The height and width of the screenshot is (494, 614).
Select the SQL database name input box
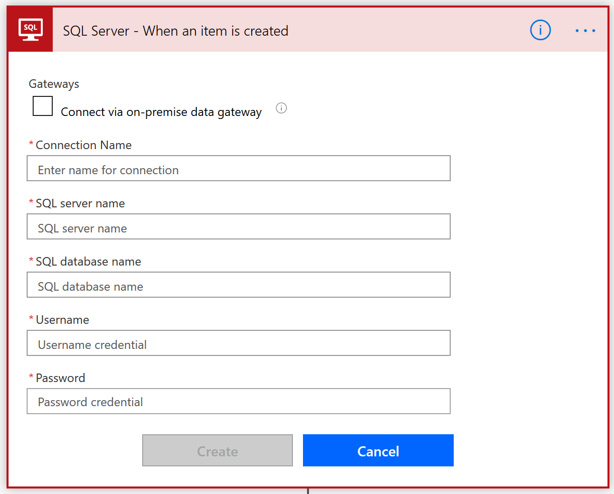click(x=239, y=285)
